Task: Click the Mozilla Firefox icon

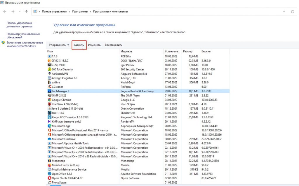Action: [49, 165]
